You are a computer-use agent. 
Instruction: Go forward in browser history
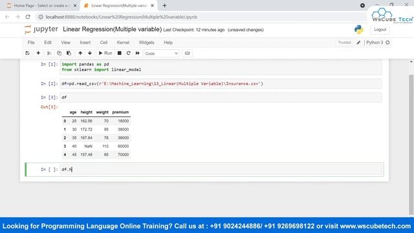click(17, 17)
